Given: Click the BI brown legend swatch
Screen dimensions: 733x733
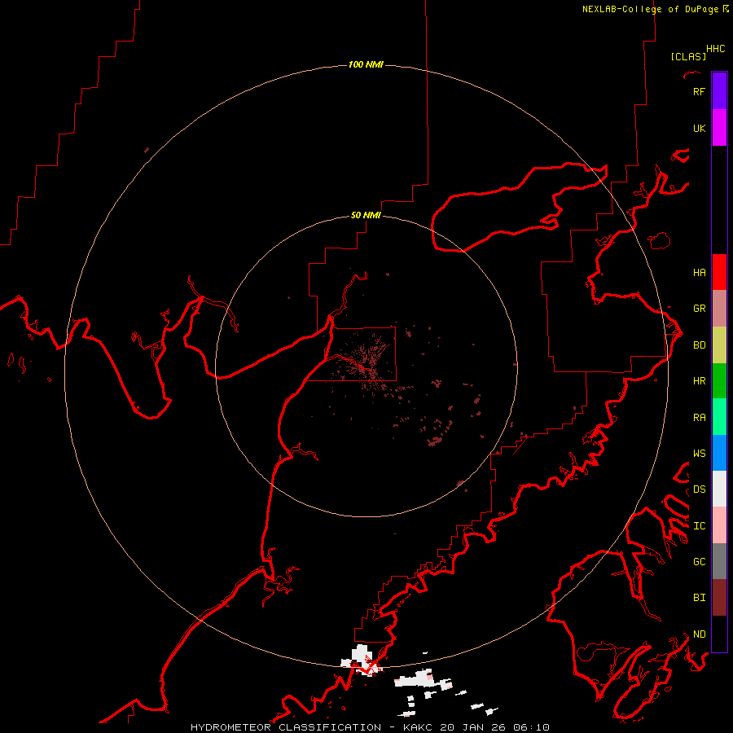Looking at the screenshot, I should pyautogui.click(x=719, y=598).
